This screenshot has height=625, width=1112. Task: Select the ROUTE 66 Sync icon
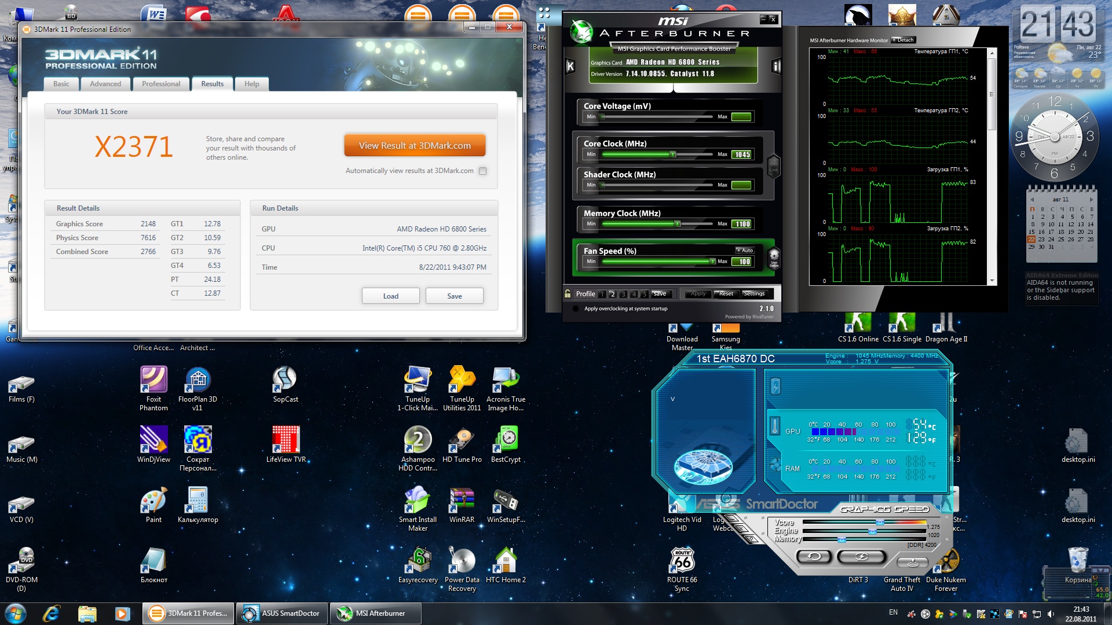[x=682, y=569]
